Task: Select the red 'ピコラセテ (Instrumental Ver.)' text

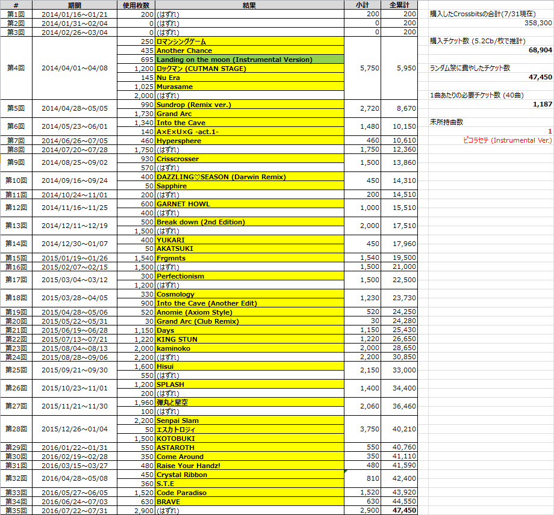Action: click(508, 141)
